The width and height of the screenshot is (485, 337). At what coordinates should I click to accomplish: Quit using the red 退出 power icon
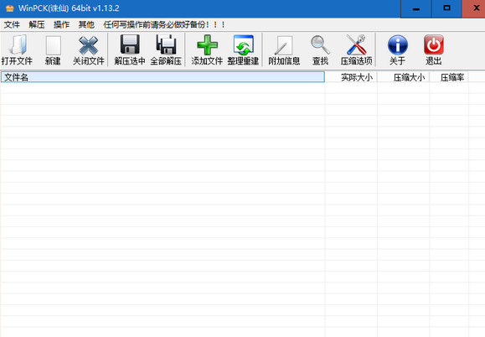(434, 49)
